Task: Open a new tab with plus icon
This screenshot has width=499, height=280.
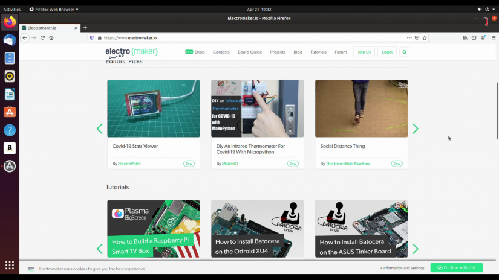Action: [85, 28]
